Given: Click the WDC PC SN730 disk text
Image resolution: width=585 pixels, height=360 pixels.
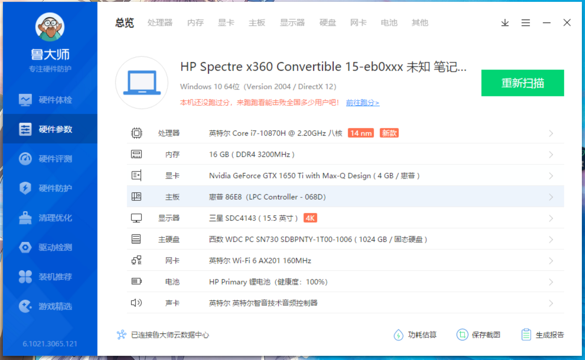Looking at the screenshot, I should [x=318, y=239].
